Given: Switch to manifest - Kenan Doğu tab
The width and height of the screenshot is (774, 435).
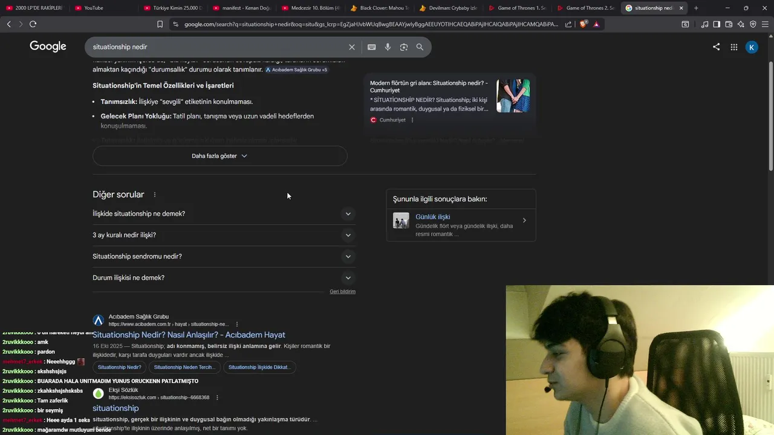Looking at the screenshot, I should point(243,8).
